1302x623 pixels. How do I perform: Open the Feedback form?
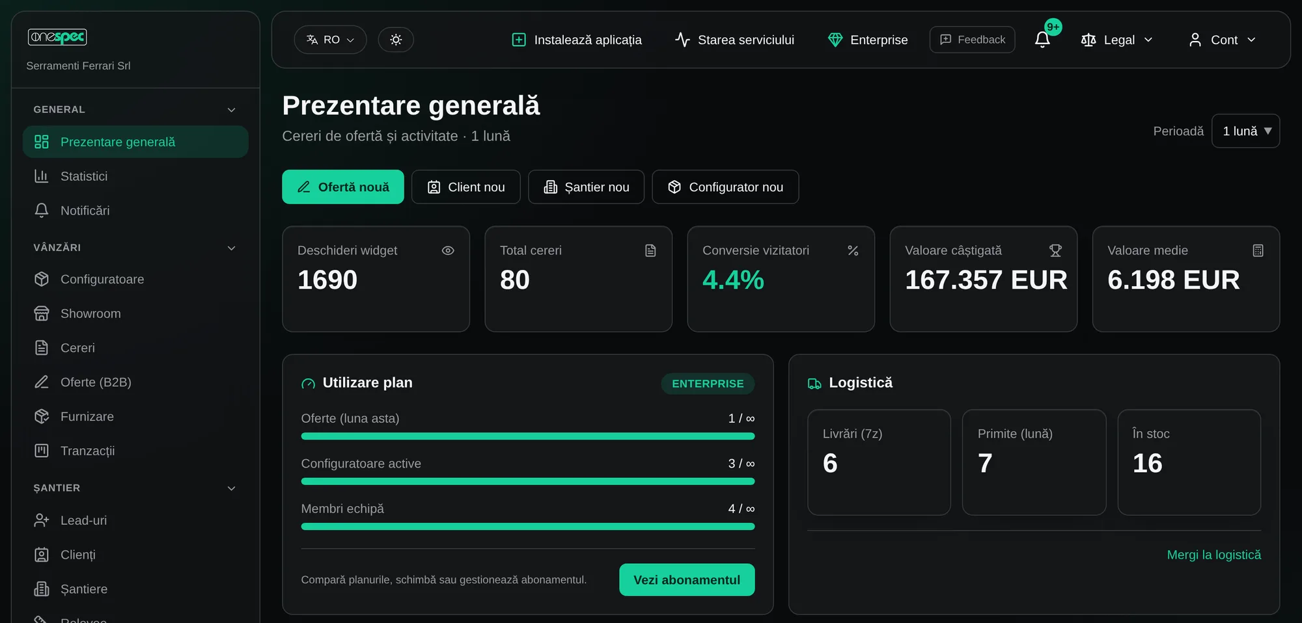[973, 40]
